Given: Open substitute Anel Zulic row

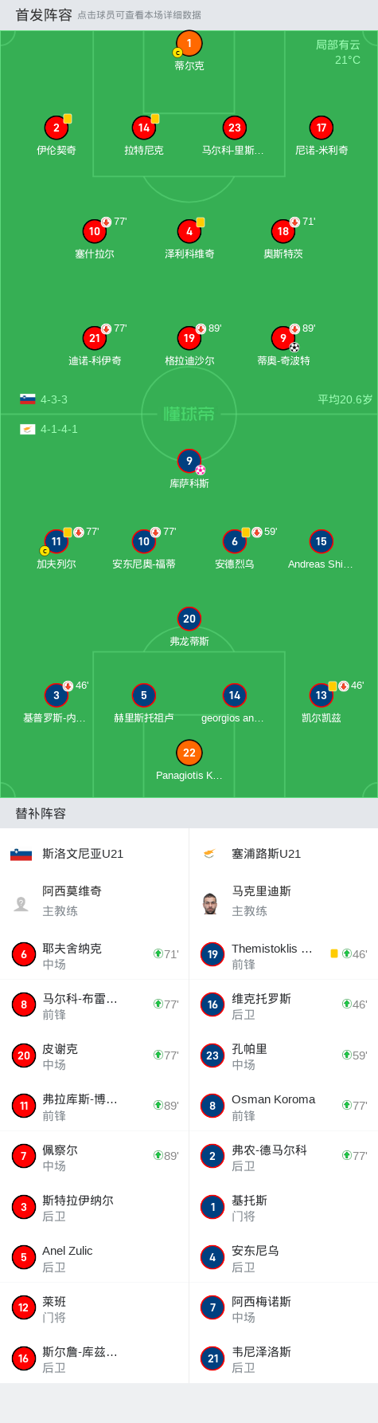Looking at the screenshot, I should pos(95,1257).
